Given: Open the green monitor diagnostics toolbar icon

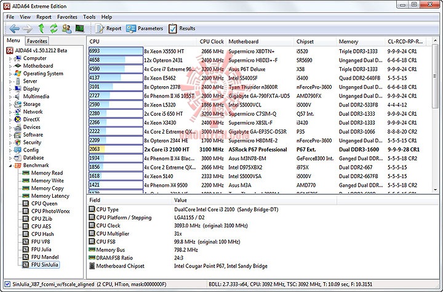Looking at the screenshot, I should (79, 28).
